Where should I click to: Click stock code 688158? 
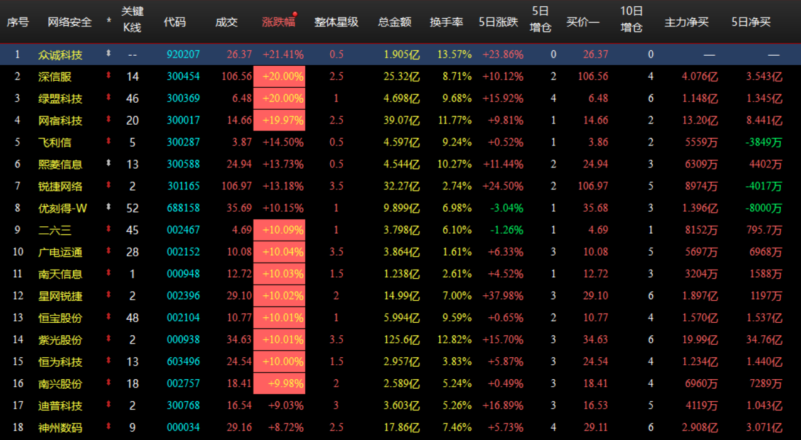point(183,208)
